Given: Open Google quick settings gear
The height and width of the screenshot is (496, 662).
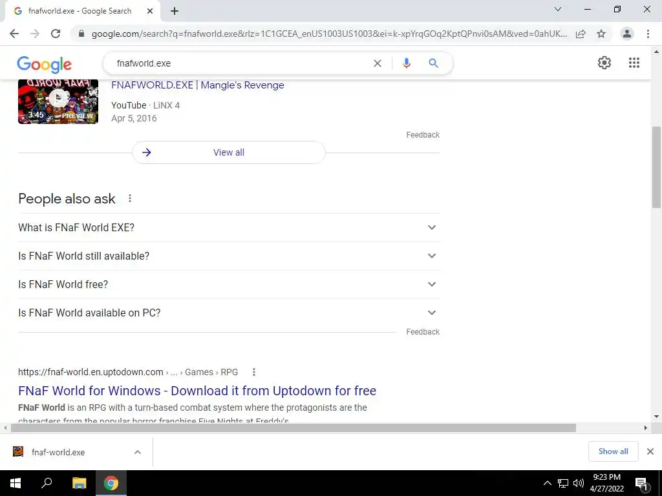Looking at the screenshot, I should [x=604, y=63].
